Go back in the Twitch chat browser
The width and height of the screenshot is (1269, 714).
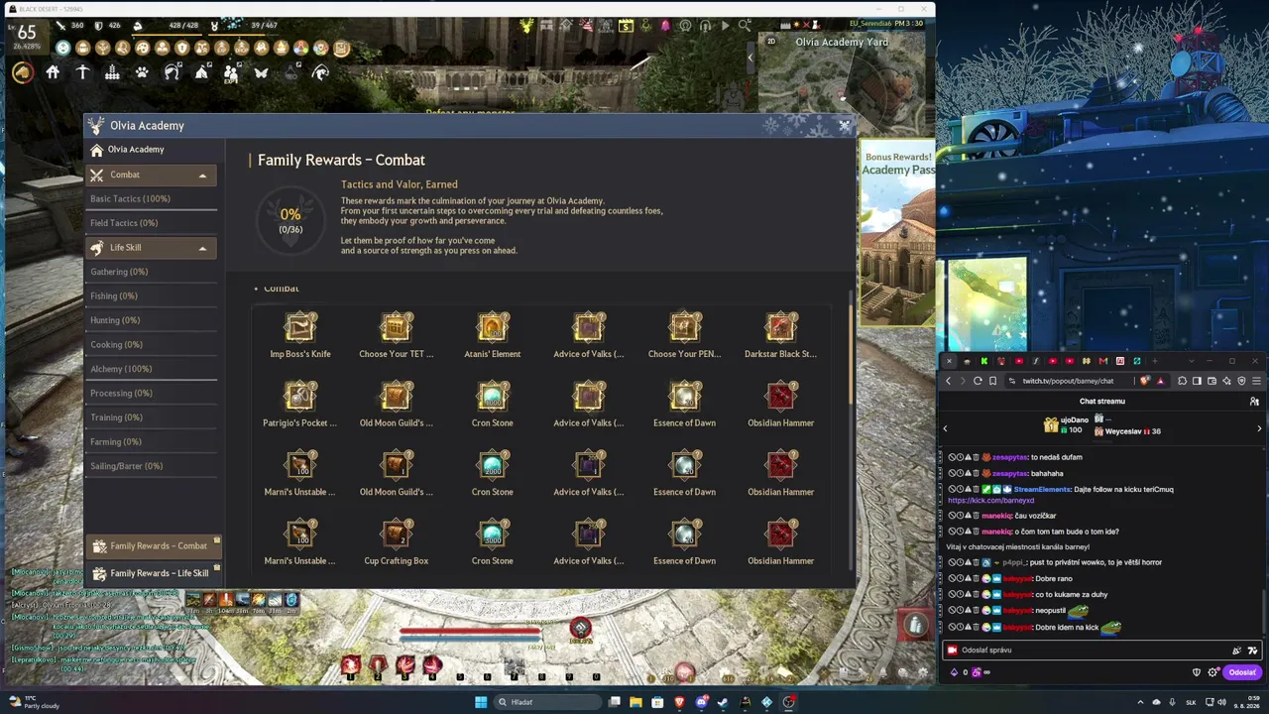[x=949, y=381]
